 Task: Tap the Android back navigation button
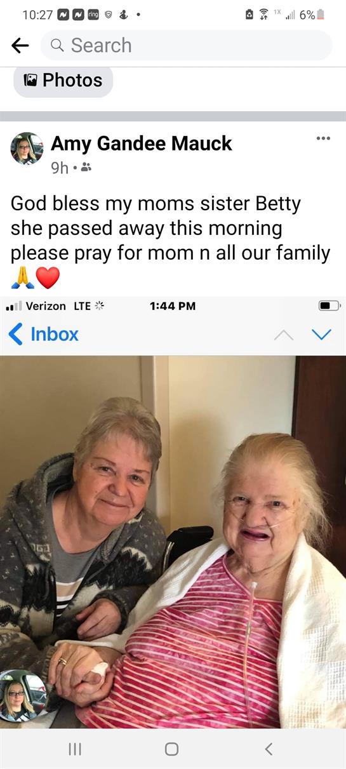point(269,749)
